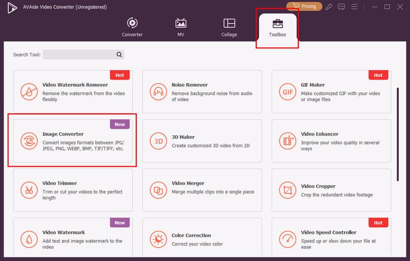Click the orange Pricing button
Screen dimensions: 410x261
click(x=304, y=7)
